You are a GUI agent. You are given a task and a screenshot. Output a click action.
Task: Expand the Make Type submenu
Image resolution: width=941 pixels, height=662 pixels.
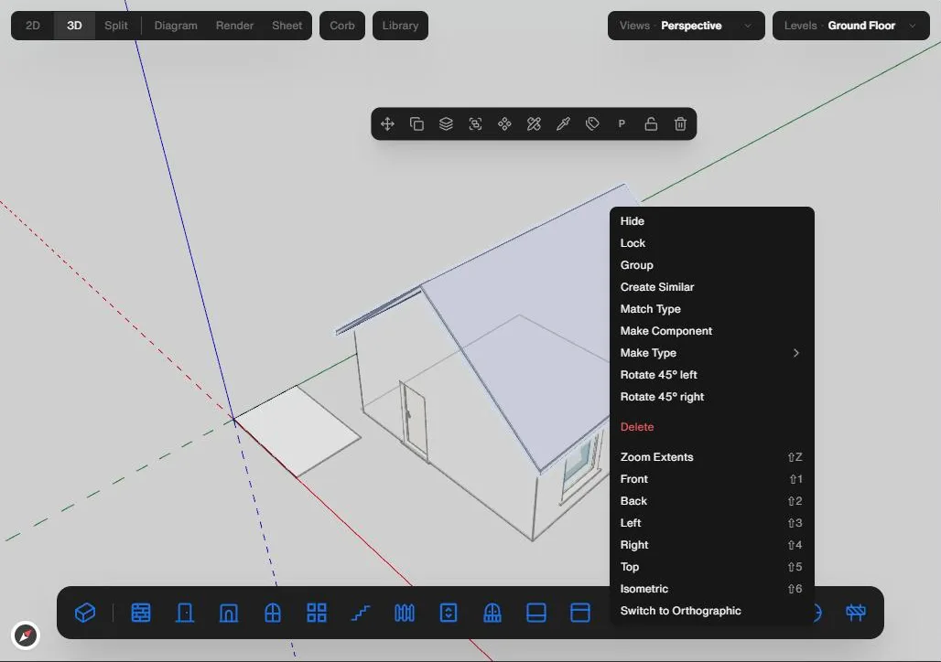coord(712,353)
